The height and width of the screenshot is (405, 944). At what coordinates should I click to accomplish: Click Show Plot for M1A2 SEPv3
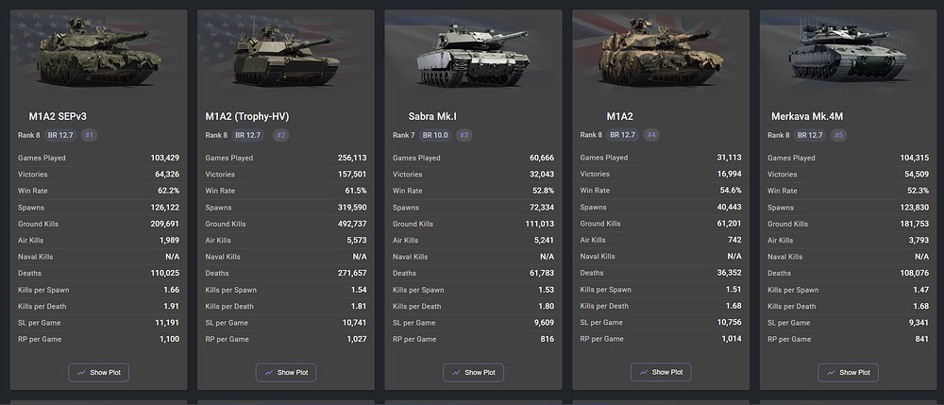click(x=98, y=373)
